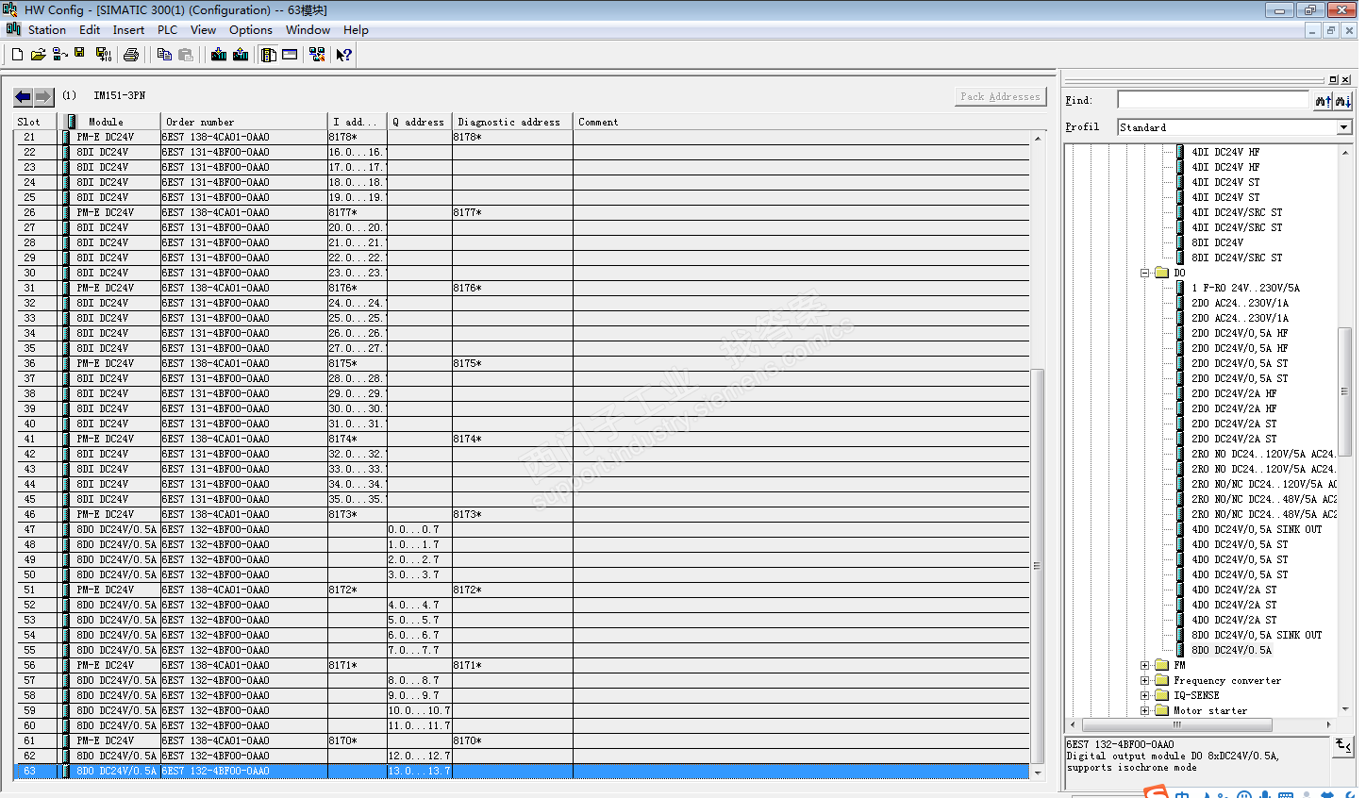1366x798 pixels.
Task: Click the Diagnostic address column header
Action: 511,122
